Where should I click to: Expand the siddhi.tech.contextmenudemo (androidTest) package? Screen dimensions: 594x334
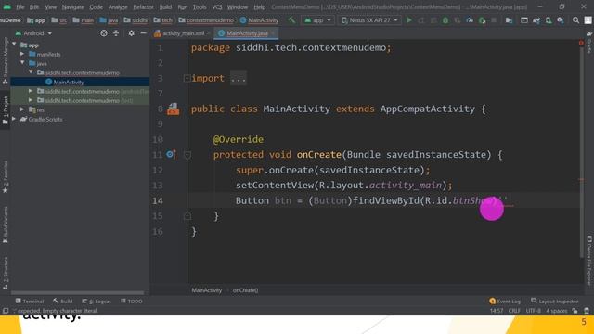(x=31, y=91)
